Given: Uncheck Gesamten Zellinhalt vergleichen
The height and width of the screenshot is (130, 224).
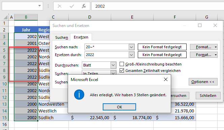Looking at the screenshot, I should (x=122, y=71).
